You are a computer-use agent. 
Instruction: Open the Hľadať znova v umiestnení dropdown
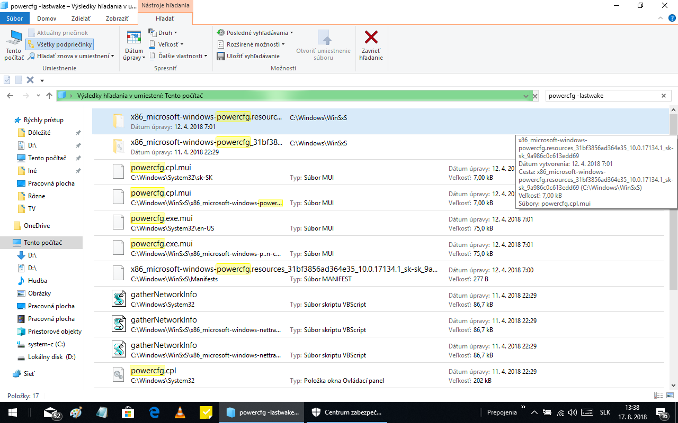(71, 56)
